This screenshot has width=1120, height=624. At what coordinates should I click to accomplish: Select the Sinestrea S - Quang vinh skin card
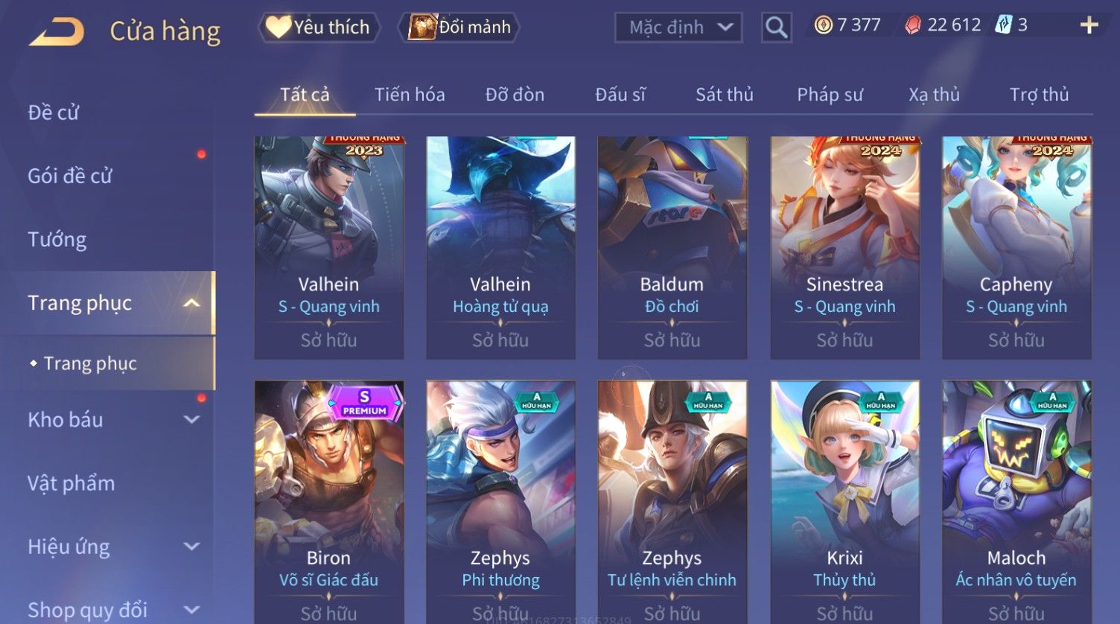coord(844,248)
